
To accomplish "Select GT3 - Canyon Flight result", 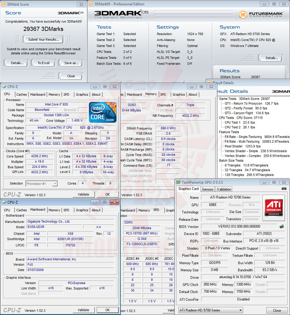I will point(247,113).
